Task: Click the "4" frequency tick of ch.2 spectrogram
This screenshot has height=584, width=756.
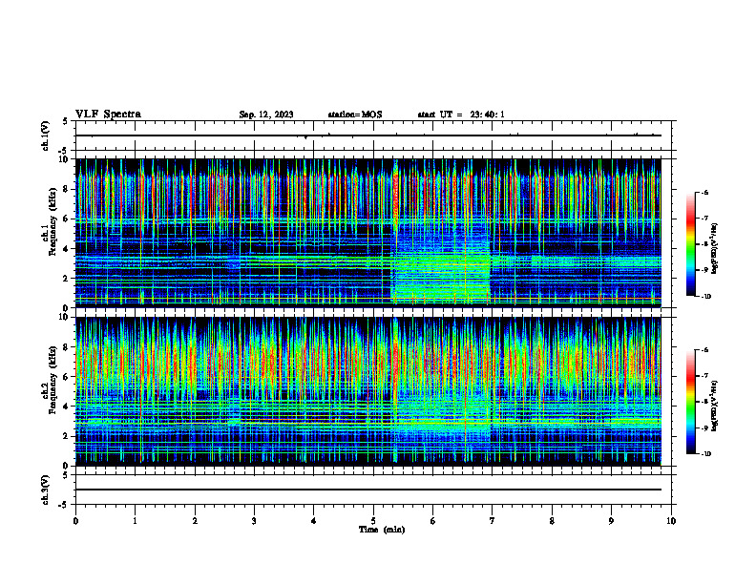Action: (x=67, y=407)
